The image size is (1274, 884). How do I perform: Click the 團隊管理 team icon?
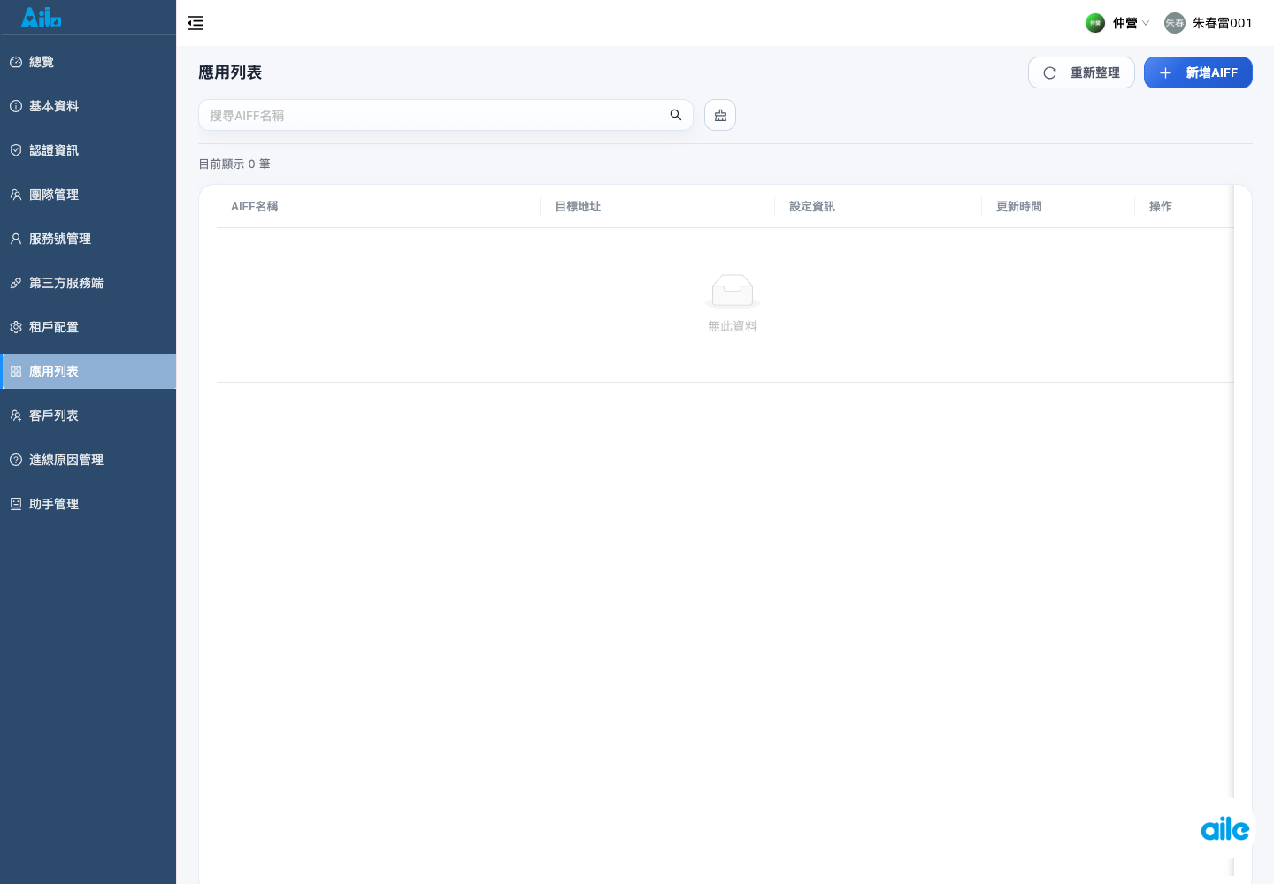[x=16, y=194]
